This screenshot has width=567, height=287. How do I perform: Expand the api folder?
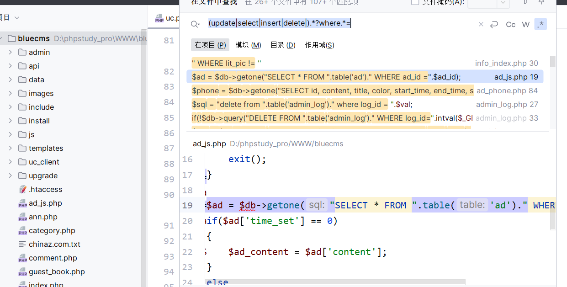point(10,66)
